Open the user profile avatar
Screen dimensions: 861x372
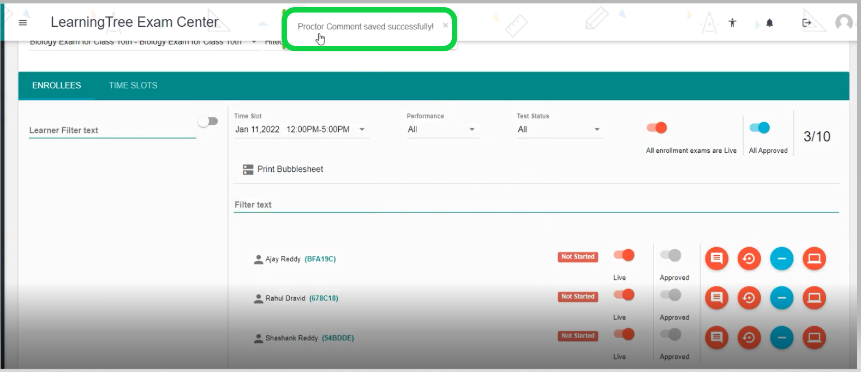[x=844, y=22]
